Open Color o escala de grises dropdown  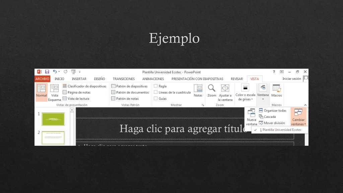(245, 92)
